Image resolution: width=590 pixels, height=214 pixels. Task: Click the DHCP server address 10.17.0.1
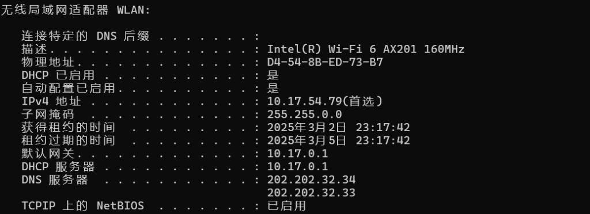pos(298,167)
